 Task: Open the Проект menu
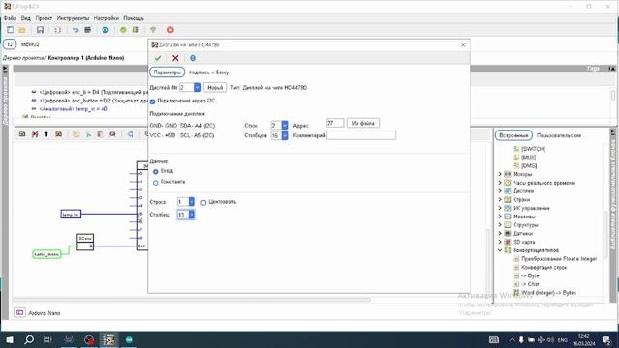pos(44,18)
